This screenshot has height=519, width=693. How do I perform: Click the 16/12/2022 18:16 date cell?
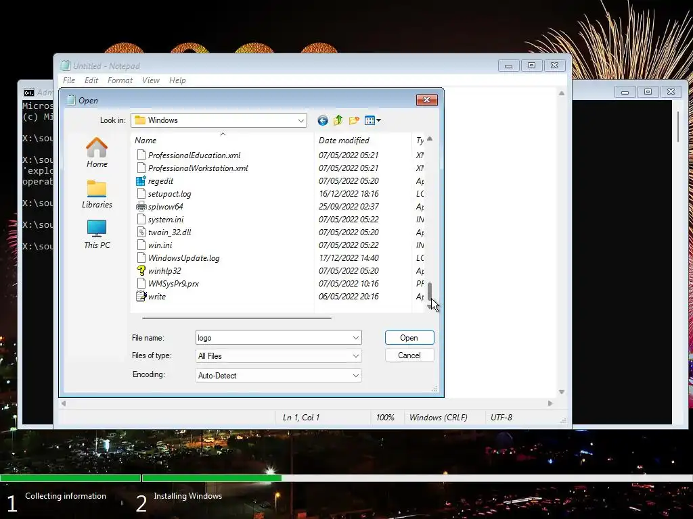[349, 194]
